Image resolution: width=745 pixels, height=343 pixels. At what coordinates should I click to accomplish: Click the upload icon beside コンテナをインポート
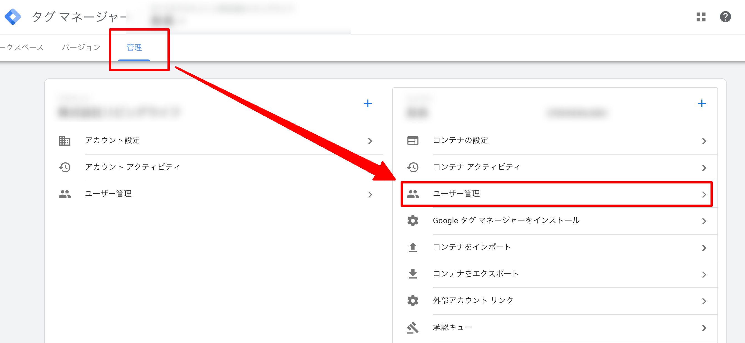click(413, 247)
